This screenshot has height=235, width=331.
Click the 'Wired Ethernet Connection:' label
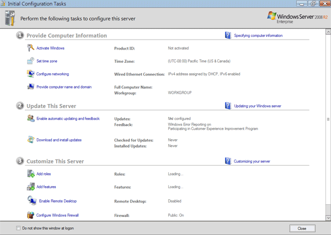(140, 74)
